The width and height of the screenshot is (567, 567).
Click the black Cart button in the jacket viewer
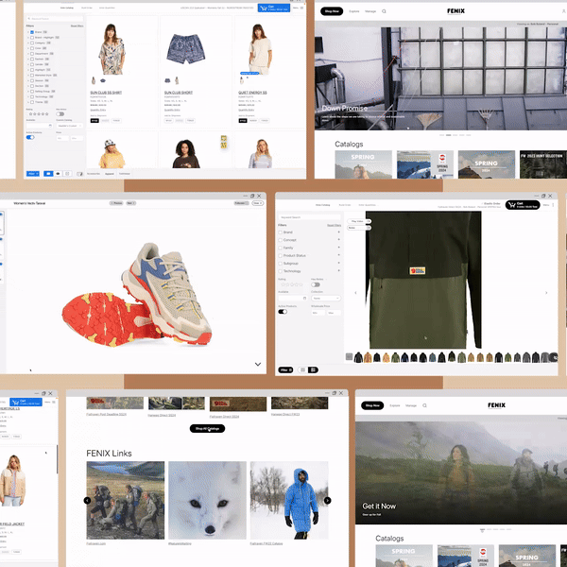[521, 205]
